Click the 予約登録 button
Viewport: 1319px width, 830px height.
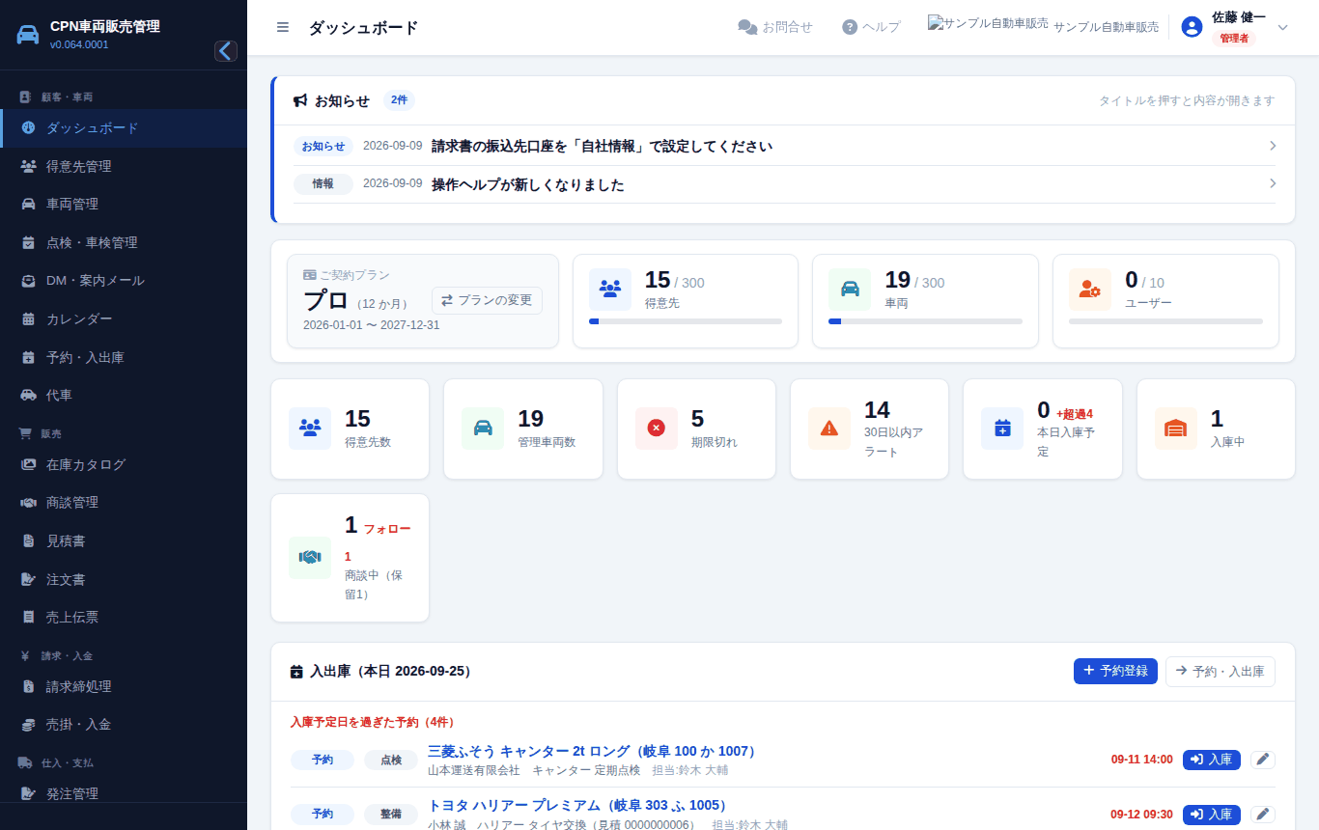(x=1115, y=671)
